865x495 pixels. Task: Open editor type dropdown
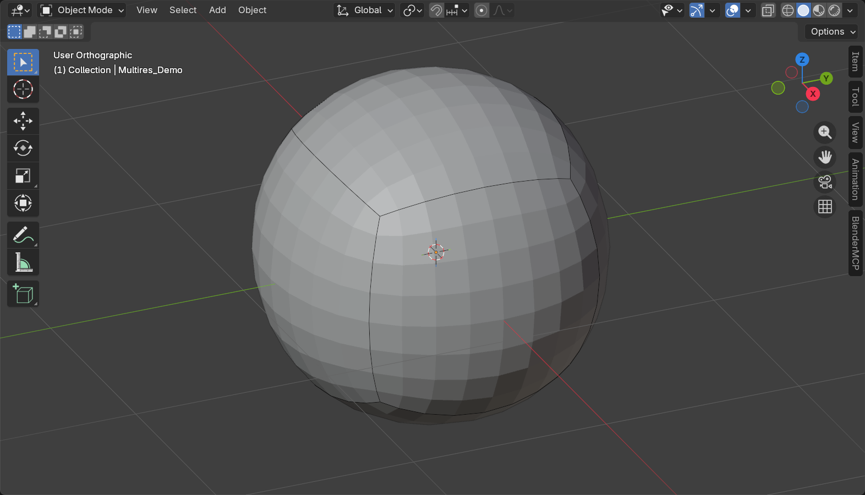coord(20,10)
